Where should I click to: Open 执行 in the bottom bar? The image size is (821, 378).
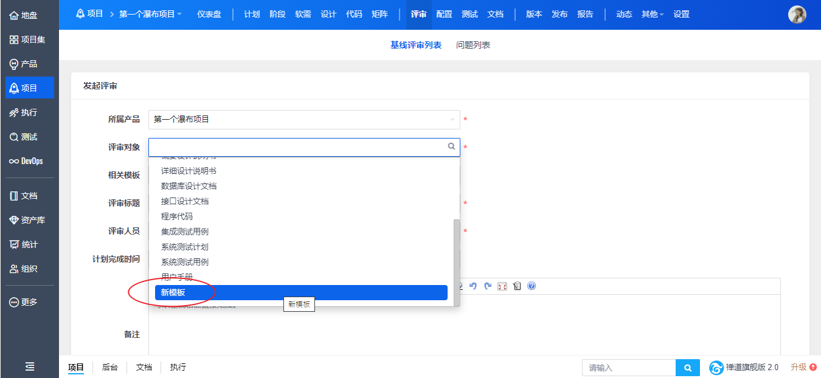(x=178, y=367)
